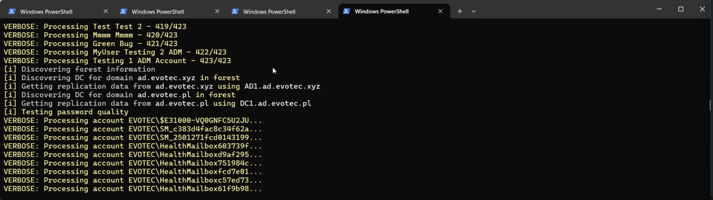The image size is (713, 200).
Task: Switch to the first Windows PowerShell tab
Action: (46, 12)
